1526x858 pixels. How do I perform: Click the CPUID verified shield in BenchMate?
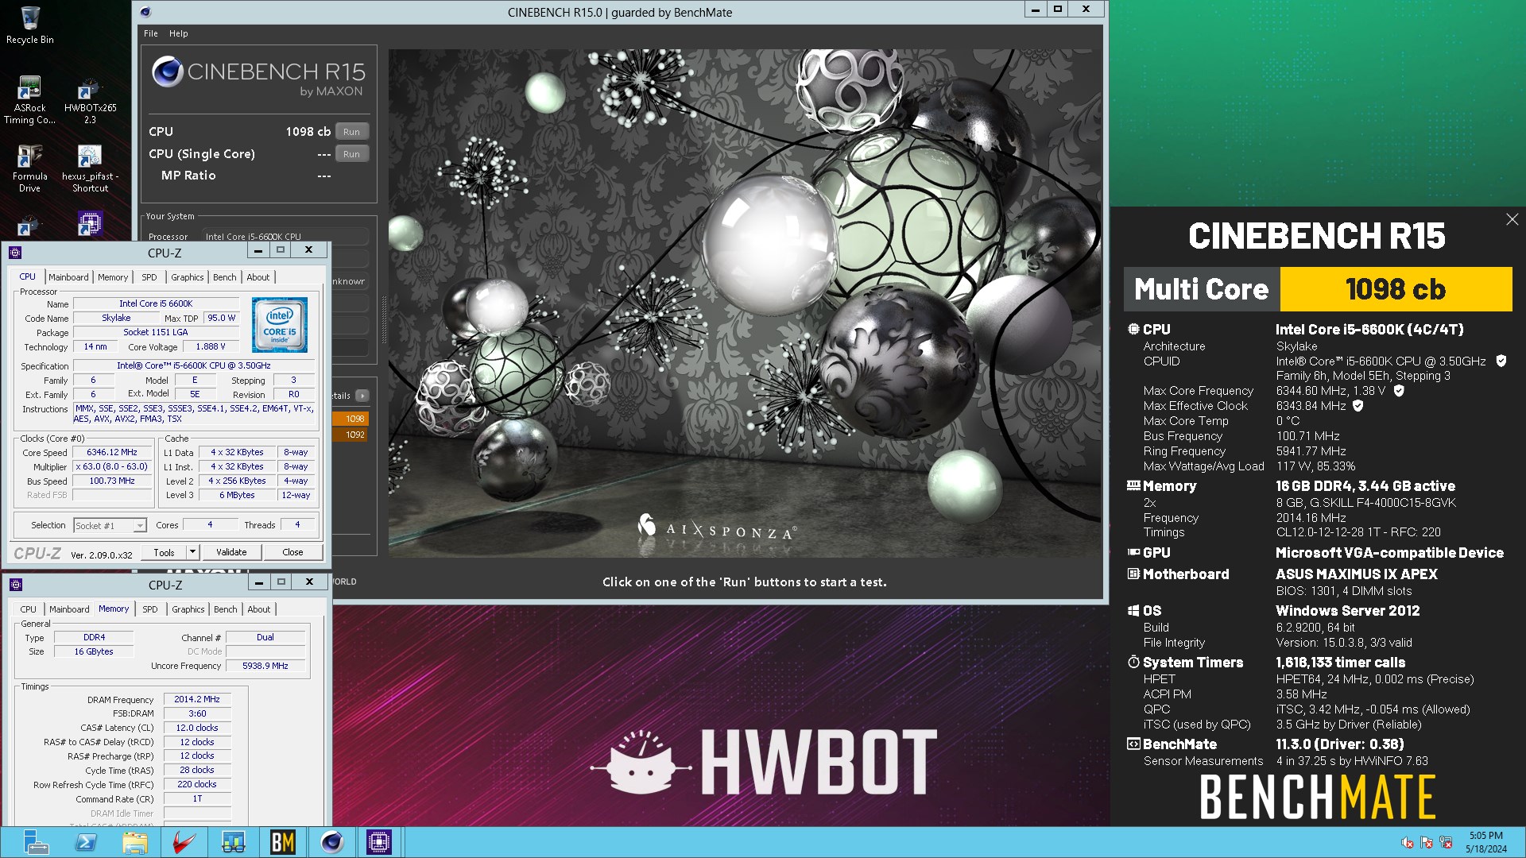coord(1501,361)
